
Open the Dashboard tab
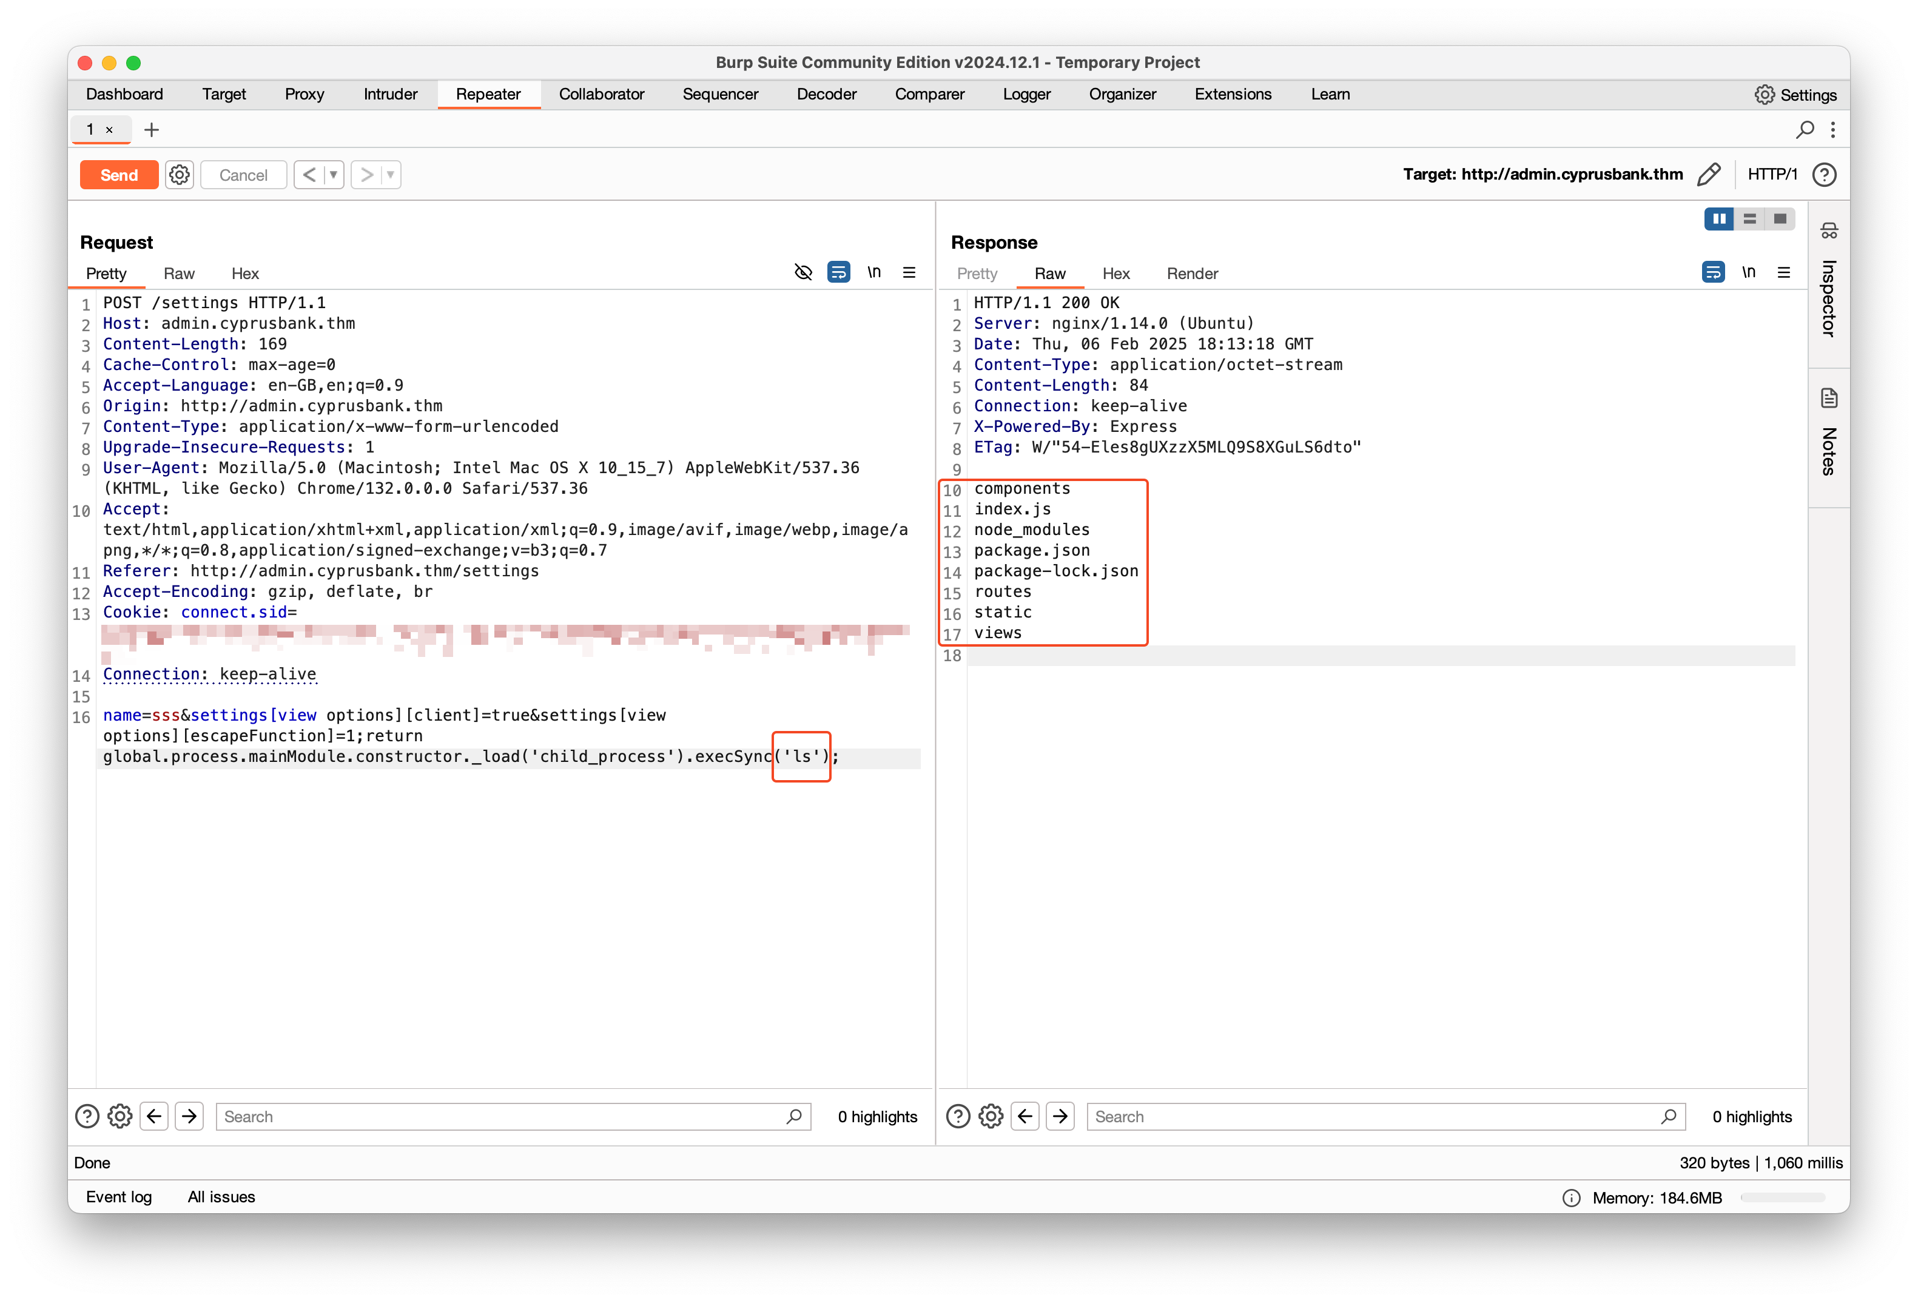[124, 94]
